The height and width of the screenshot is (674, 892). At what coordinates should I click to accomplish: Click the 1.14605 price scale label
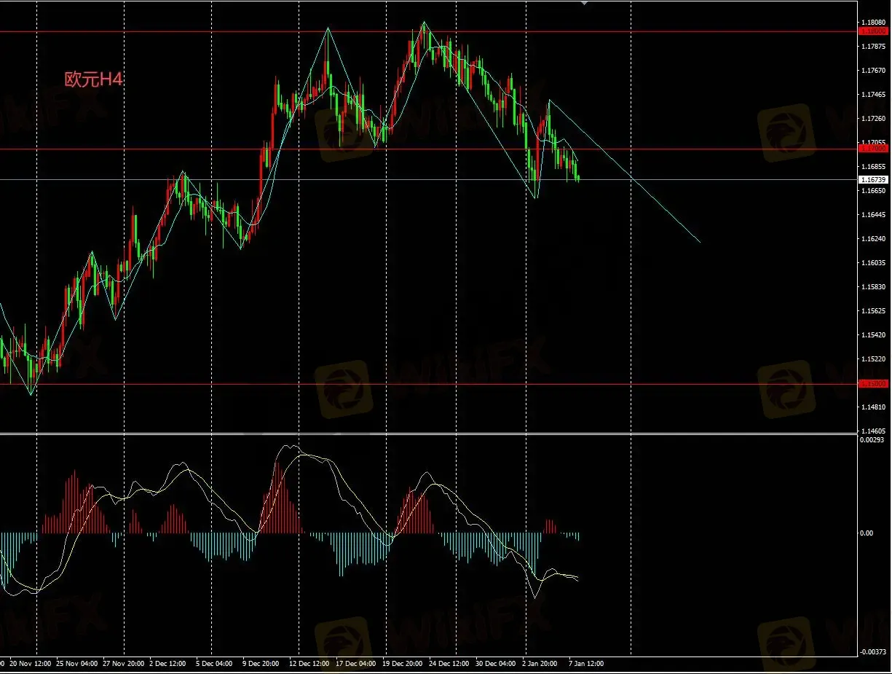pos(874,431)
